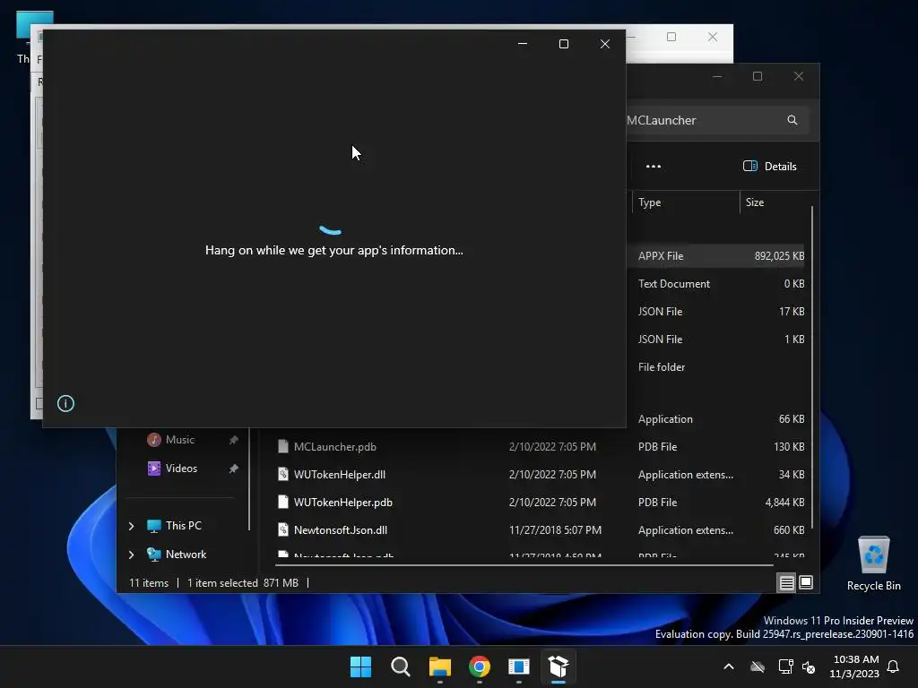
Task: Open File Explorer from taskbar
Action: (439, 666)
